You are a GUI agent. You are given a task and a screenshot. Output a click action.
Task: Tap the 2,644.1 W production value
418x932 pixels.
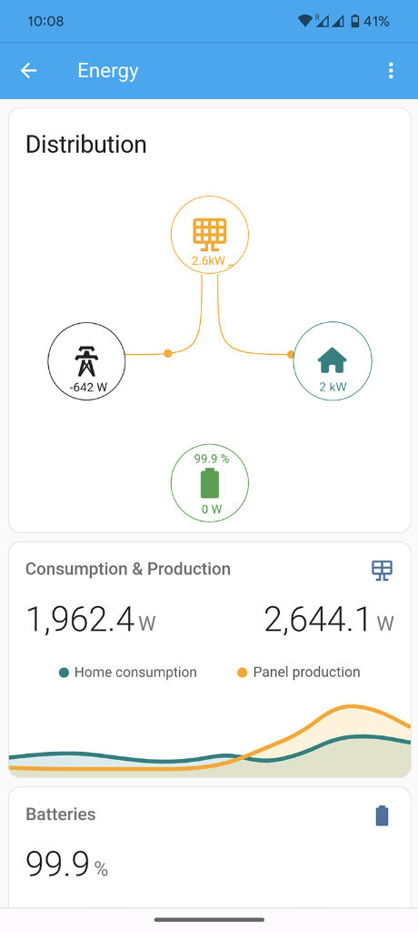click(329, 619)
